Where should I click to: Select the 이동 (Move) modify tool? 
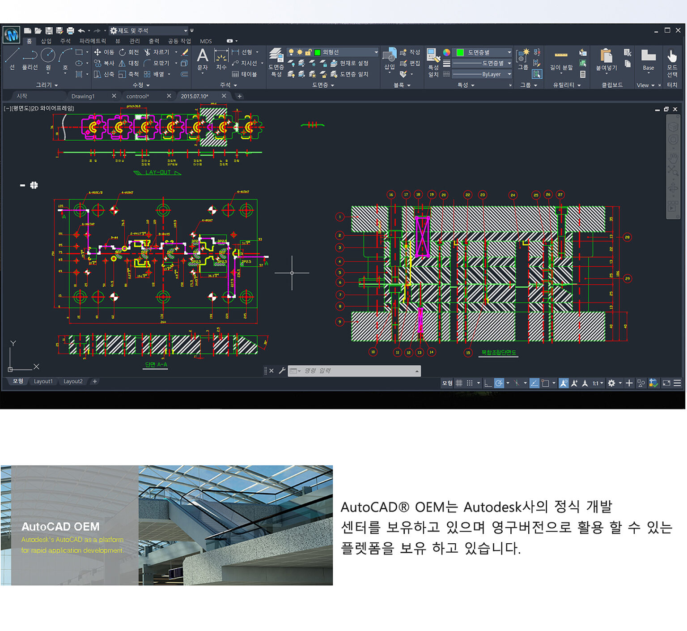[104, 52]
